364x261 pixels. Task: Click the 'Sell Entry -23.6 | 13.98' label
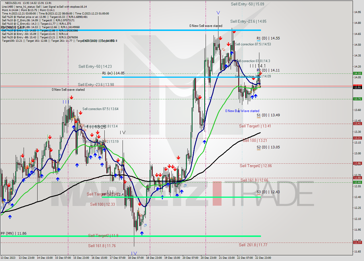[96, 85]
